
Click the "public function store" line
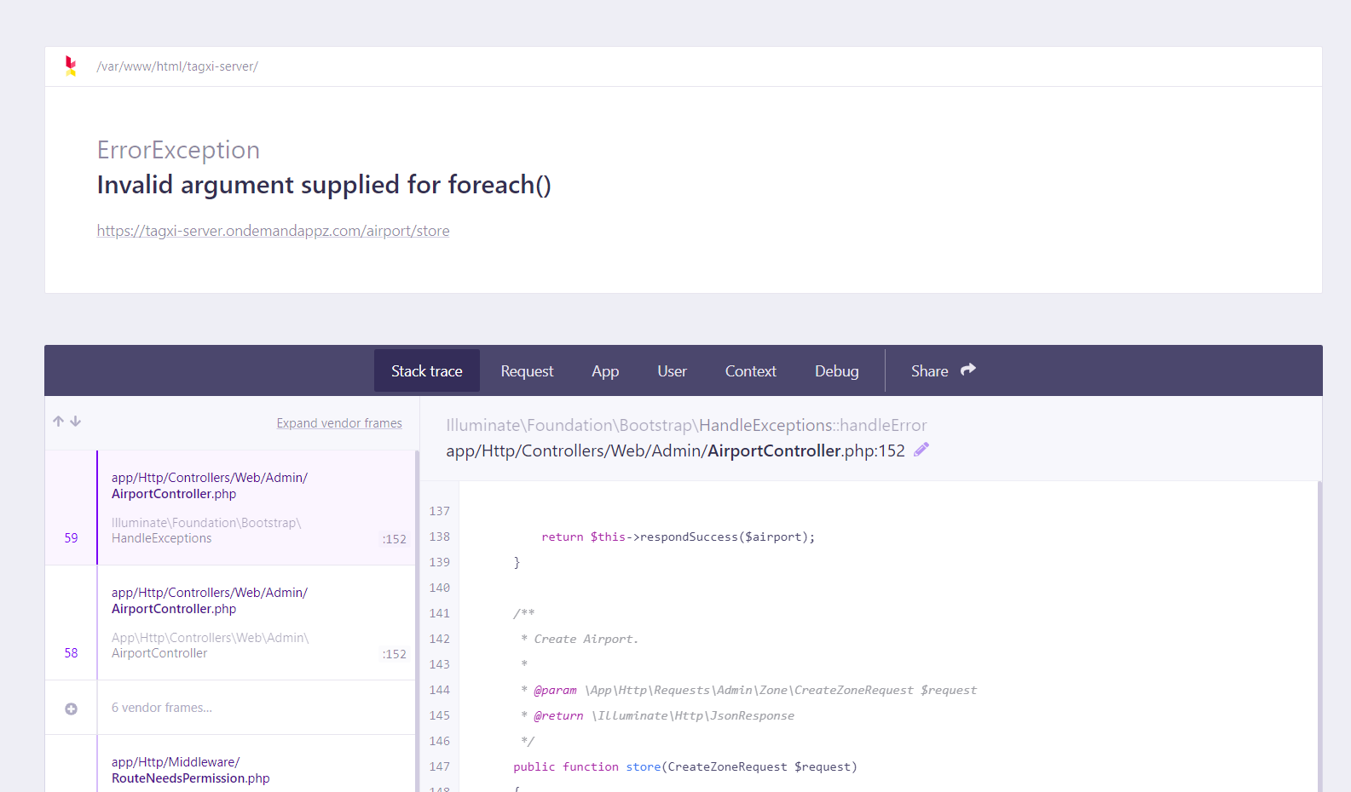coord(685,766)
